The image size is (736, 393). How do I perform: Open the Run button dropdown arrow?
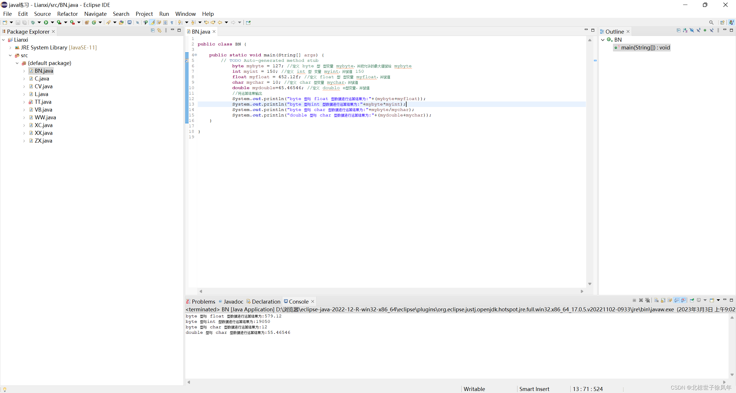tap(52, 22)
